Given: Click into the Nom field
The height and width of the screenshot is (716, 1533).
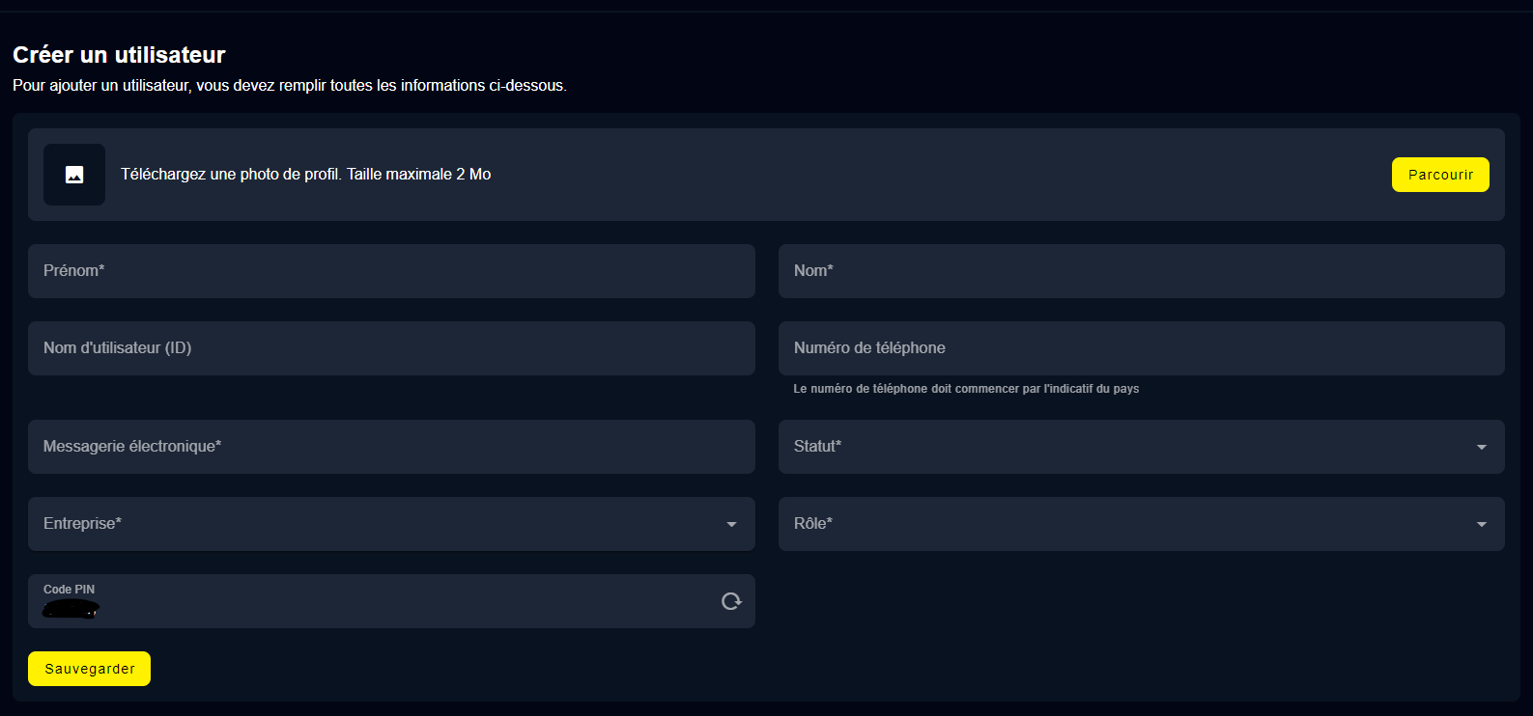Looking at the screenshot, I should point(1141,271).
